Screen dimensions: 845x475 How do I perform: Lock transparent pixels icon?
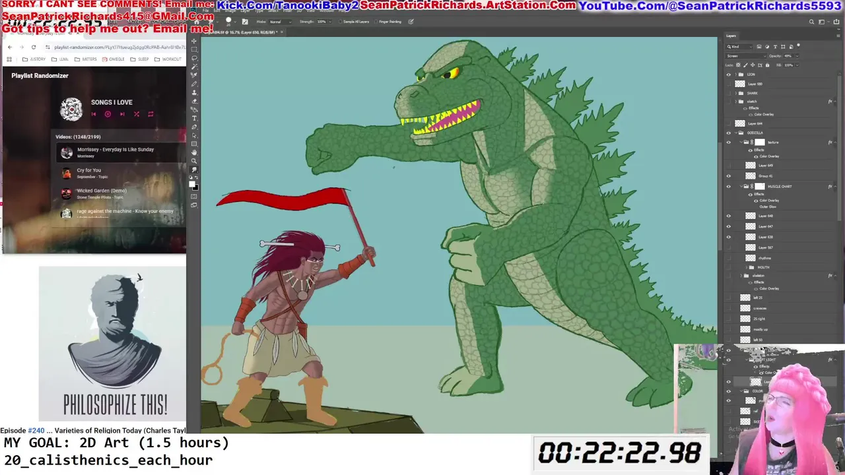pos(738,65)
